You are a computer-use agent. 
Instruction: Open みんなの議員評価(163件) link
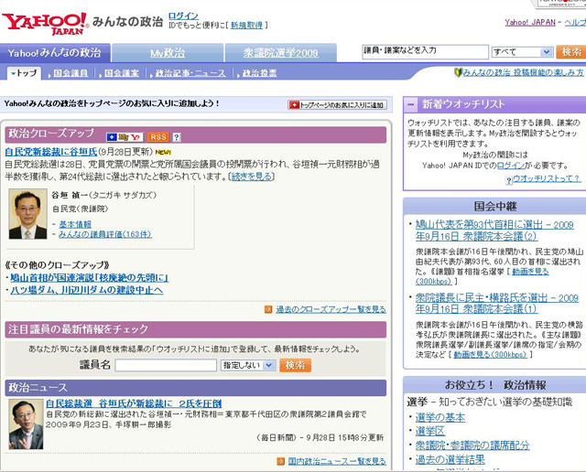pos(105,234)
